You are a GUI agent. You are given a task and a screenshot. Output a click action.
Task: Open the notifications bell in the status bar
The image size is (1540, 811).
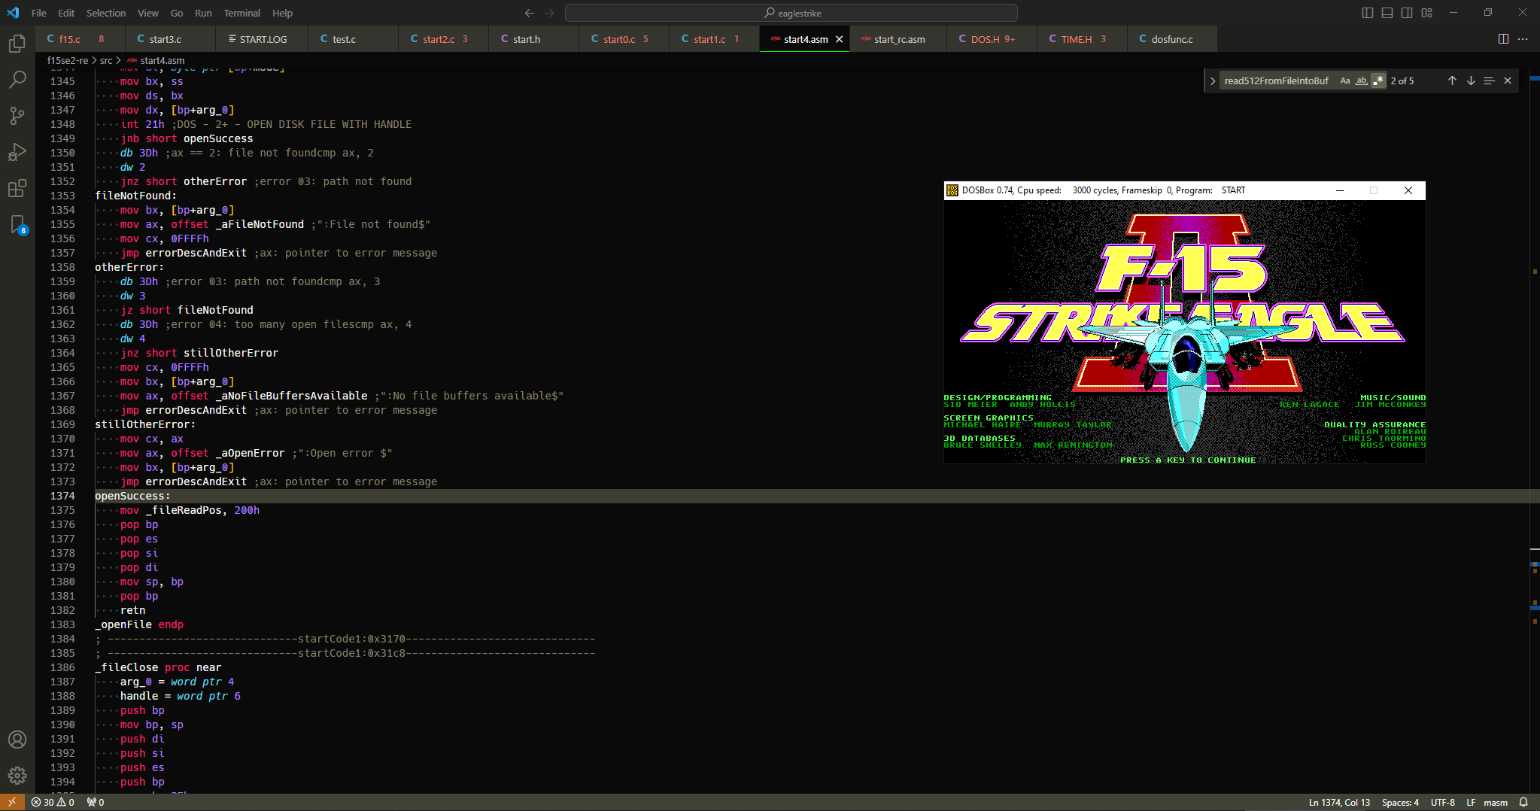click(x=1523, y=802)
